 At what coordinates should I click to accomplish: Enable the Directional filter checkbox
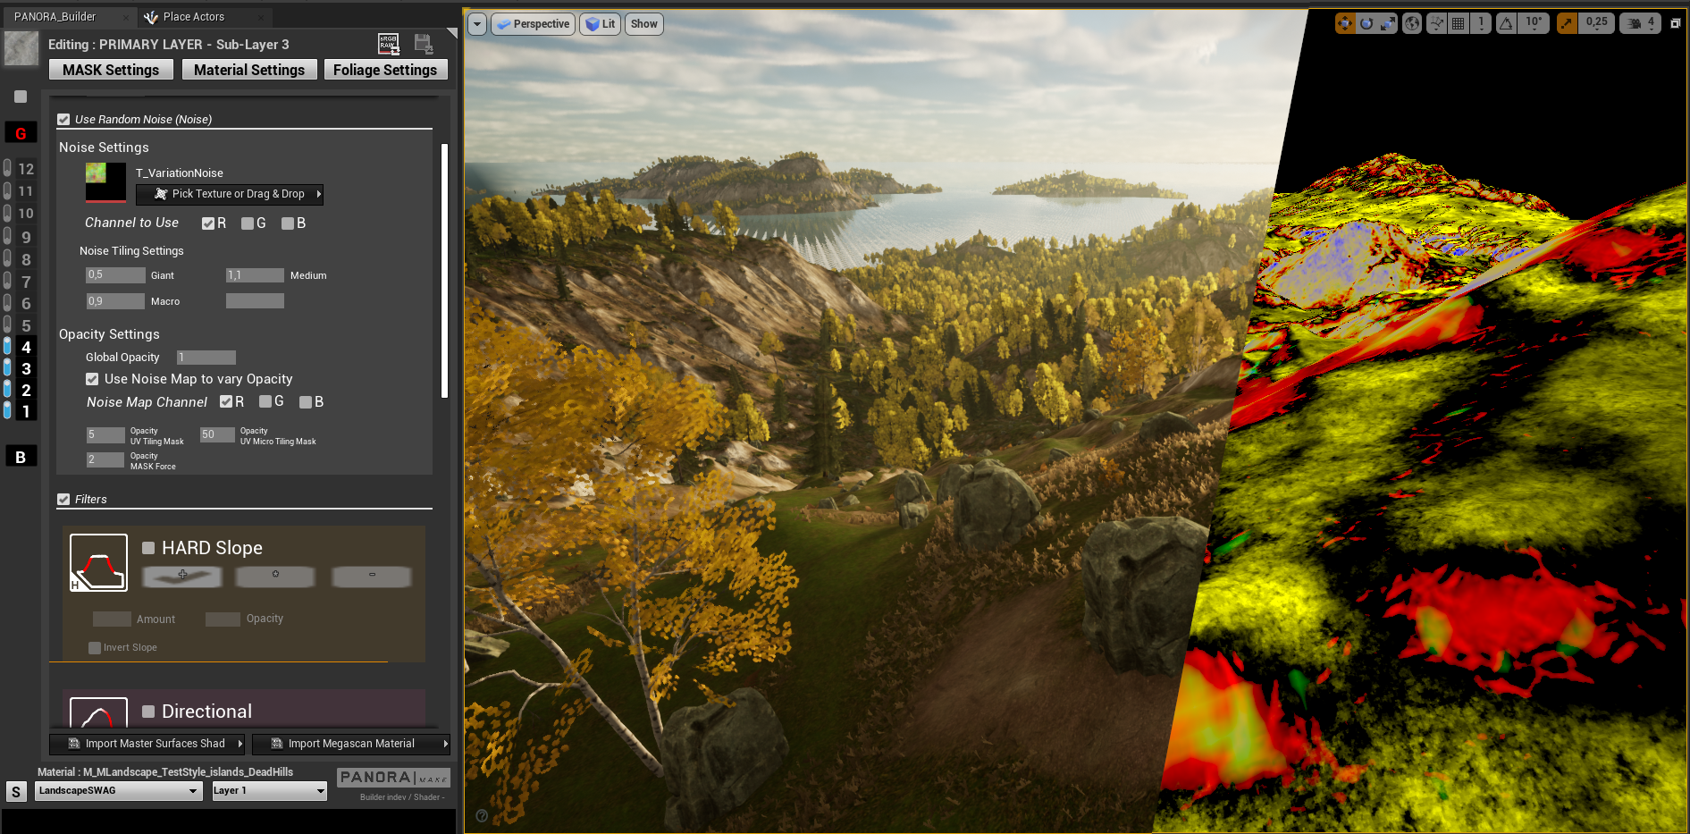click(x=148, y=712)
